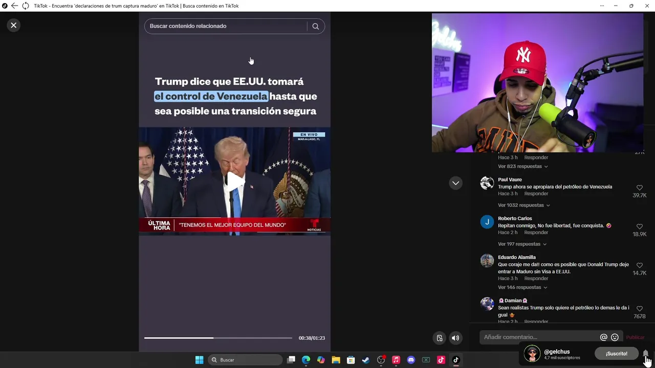Image resolution: width=655 pixels, height=368 pixels.
Task: Click the taskbar 'Buscar' search box
Action: click(246, 360)
